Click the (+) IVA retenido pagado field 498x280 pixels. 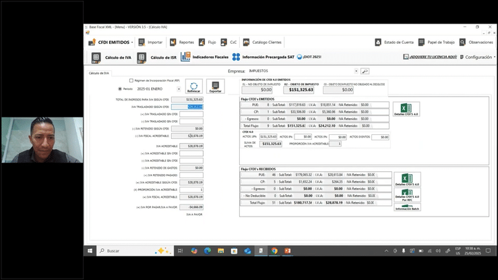[x=191, y=175]
